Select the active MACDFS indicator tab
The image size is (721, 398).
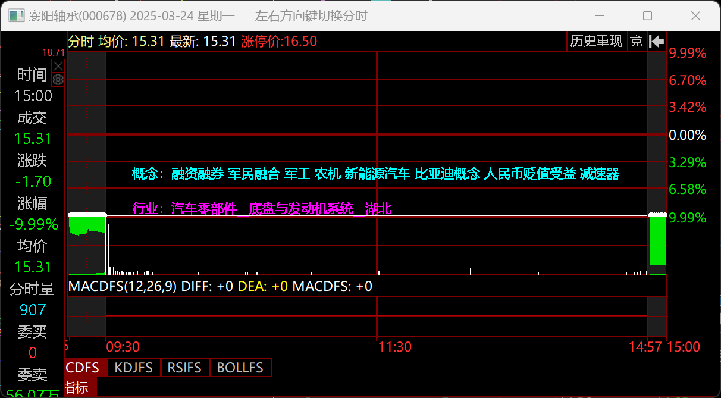pos(83,368)
